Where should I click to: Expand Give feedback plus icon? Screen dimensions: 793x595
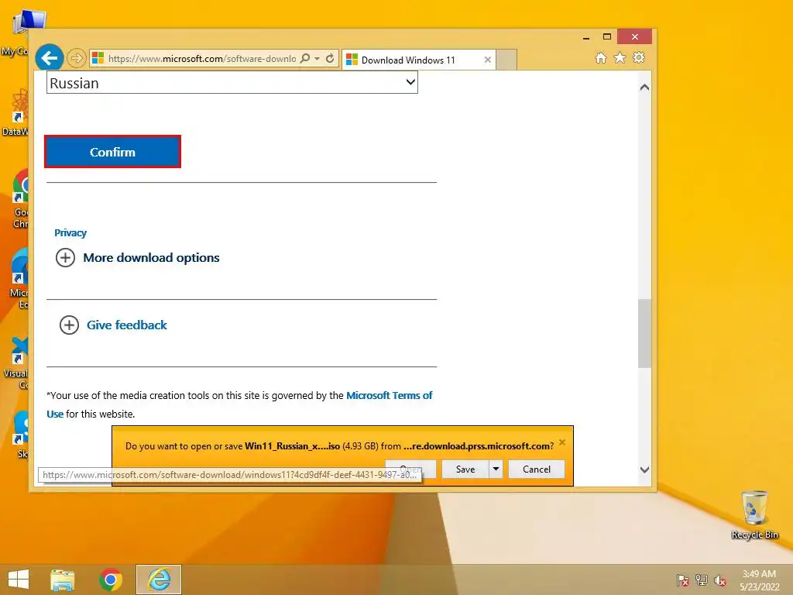(x=69, y=325)
